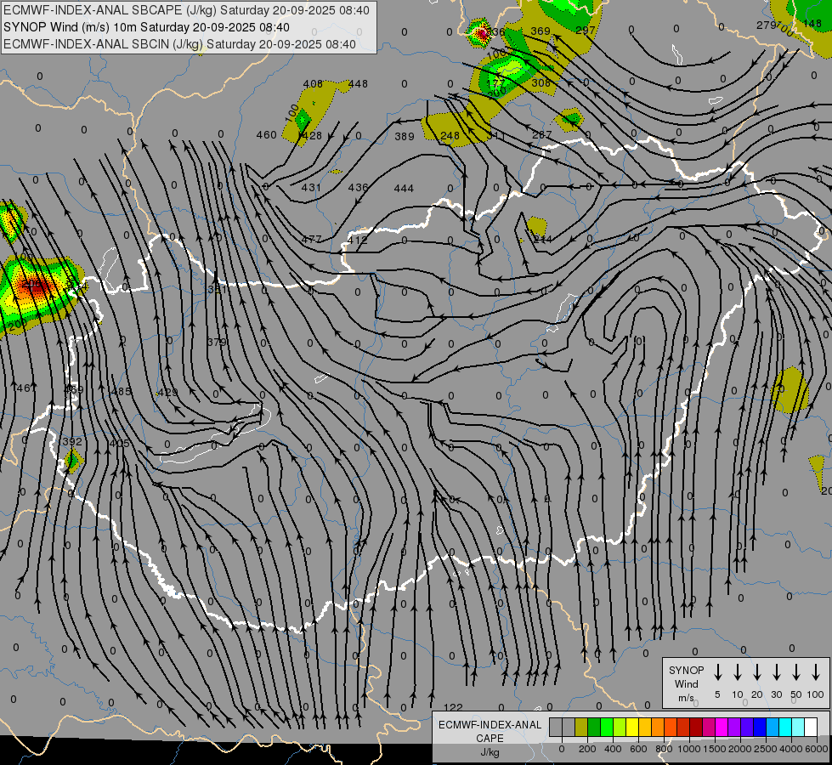Click the pure blue swatch before 2500 tick
832x765 pixels.
760,728
